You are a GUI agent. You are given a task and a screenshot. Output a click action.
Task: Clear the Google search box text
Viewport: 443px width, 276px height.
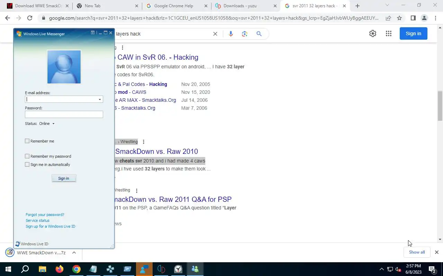pos(215,34)
